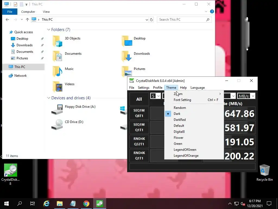Click the Recycle Bin desktop icon
The image size is (278, 209).
264,170
